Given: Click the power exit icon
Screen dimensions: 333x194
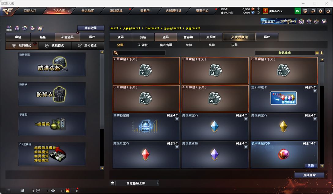Looking at the screenshot, I should [x=328, y=11].
